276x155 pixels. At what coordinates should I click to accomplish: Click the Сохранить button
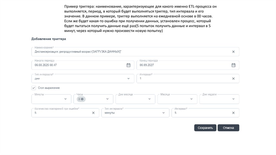tap(205, 128)
